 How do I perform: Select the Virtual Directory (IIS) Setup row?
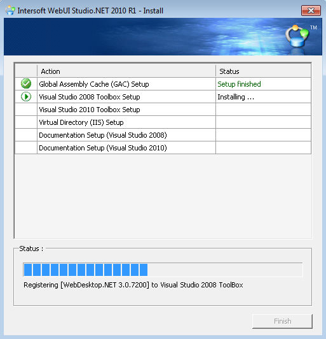(163, 122)
